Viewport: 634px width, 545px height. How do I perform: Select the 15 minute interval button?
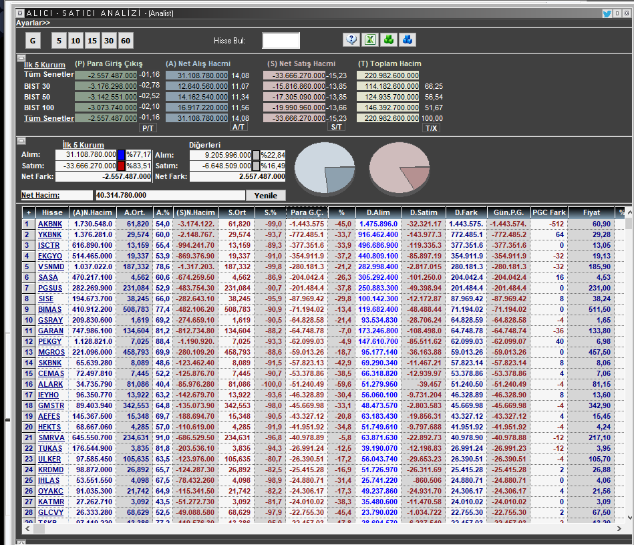[x=92, y=41]
